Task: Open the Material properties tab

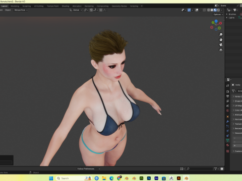Action: (228, 145)
